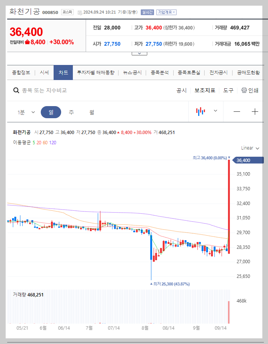268x344 pixels.
Task: Open the Linear scale dropdown
Action: pos(249,148)
